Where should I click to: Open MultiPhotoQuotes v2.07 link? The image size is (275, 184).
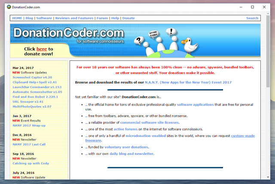pos(32,107)
